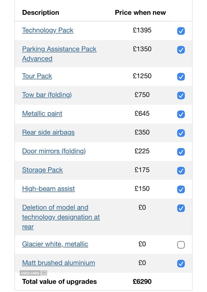
Task: Uncheck the Tow bar (folding) checkbox
Action: [181, 95]
